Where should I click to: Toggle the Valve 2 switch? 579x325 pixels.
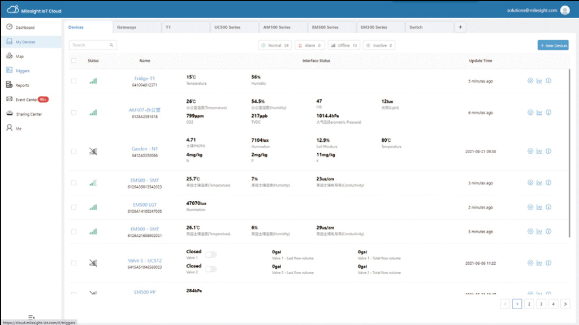pyautogui.click(x=211, y=269)
